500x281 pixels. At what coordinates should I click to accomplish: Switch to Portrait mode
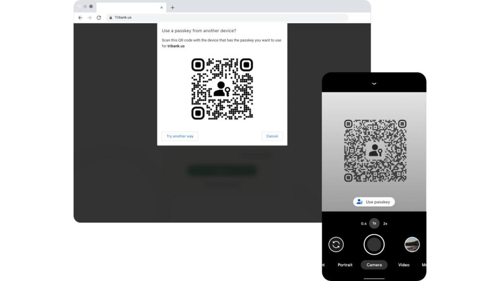(345, 265)
